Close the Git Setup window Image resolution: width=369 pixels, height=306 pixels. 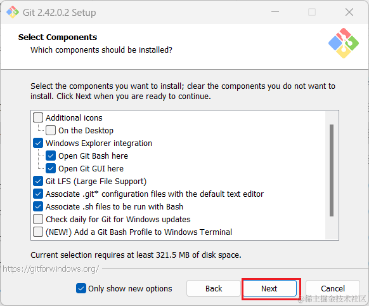coord(349,12)
